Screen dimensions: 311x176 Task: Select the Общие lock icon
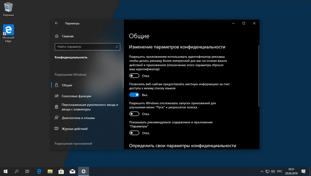point(57,85)
